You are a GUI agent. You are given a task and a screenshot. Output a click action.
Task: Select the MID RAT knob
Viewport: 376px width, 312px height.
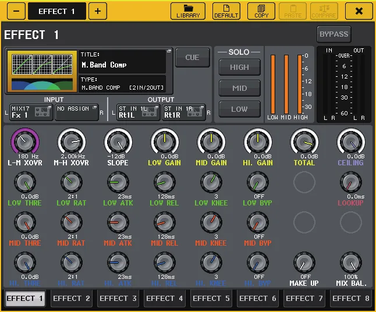[72, 222]
